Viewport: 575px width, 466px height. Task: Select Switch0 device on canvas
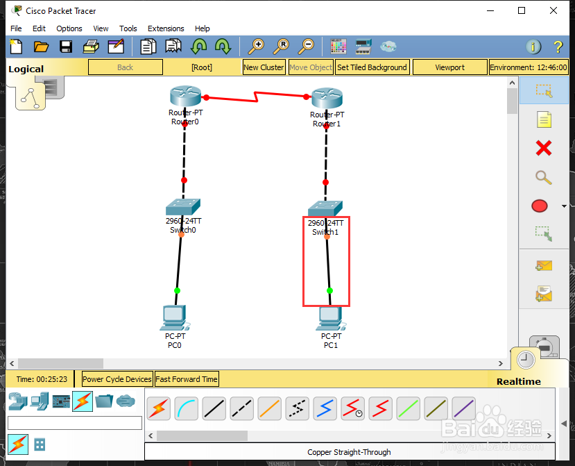[x=183, y=206]
